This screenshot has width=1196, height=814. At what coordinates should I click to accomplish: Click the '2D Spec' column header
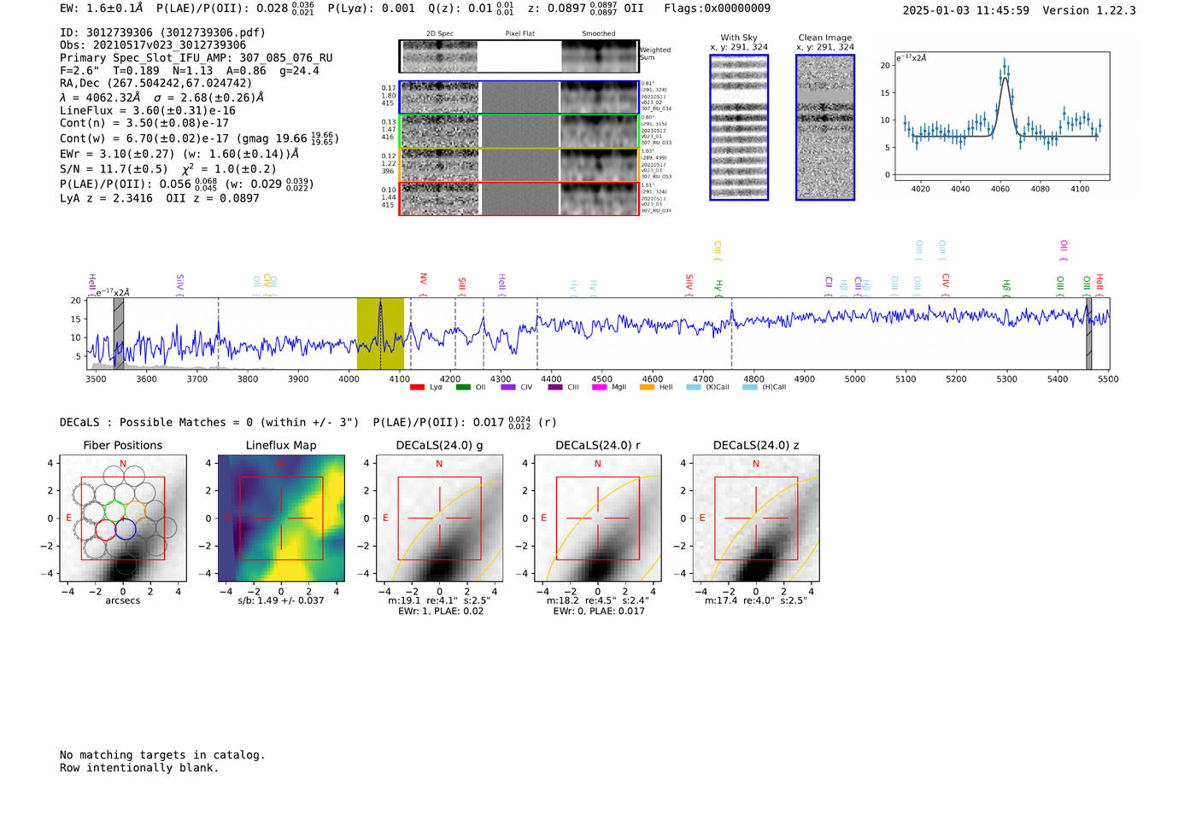click(440, 33)
